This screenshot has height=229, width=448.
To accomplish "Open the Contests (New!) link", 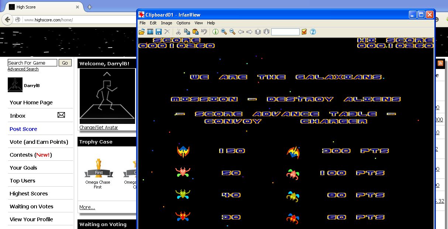I will point(31,155).
